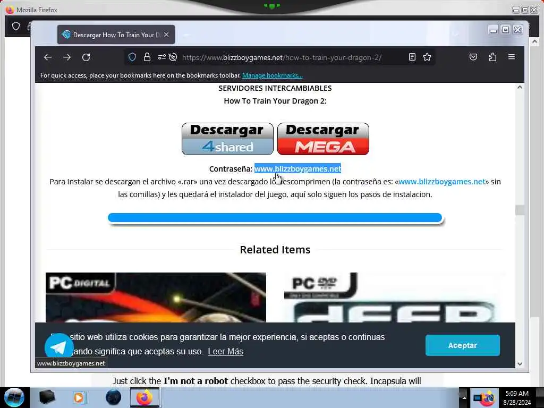Open the PC DVD Deep related item thumbnail
This screenshot has width=544, height=408.
point(395,297)
